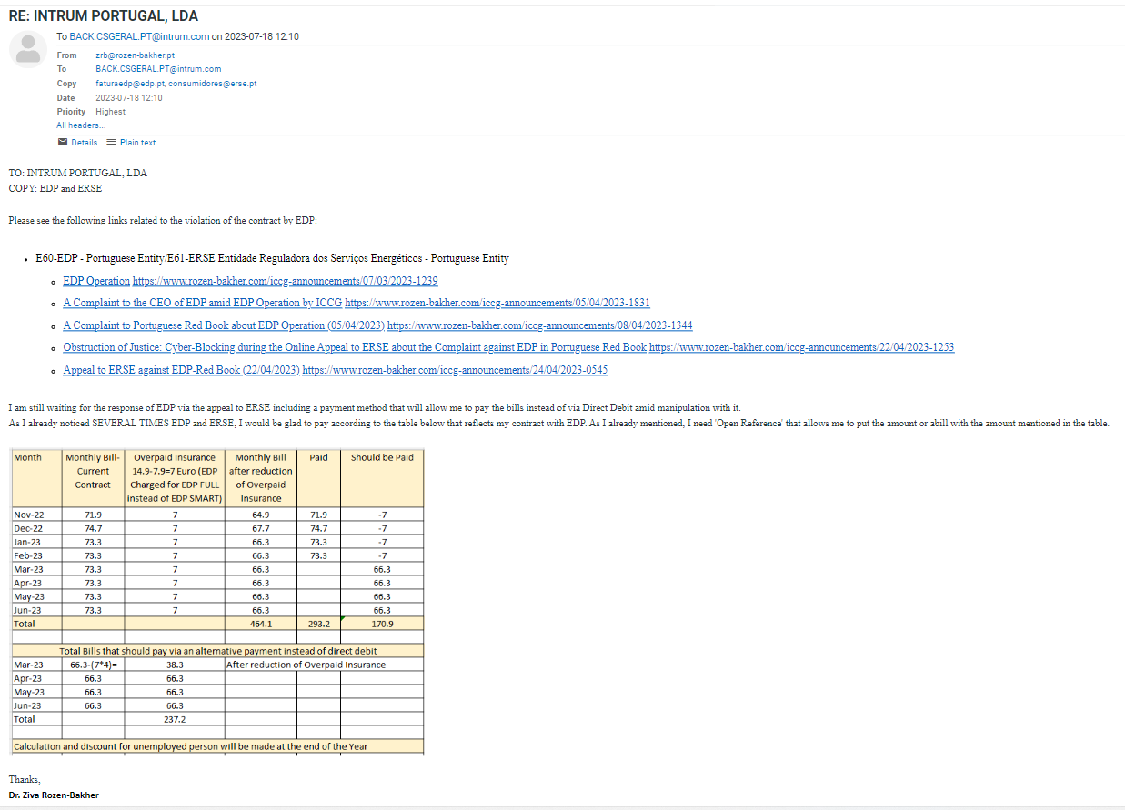Click the Priority Highest value
The width and height of the screenshot is (1125, 810).
pos(110,112)
